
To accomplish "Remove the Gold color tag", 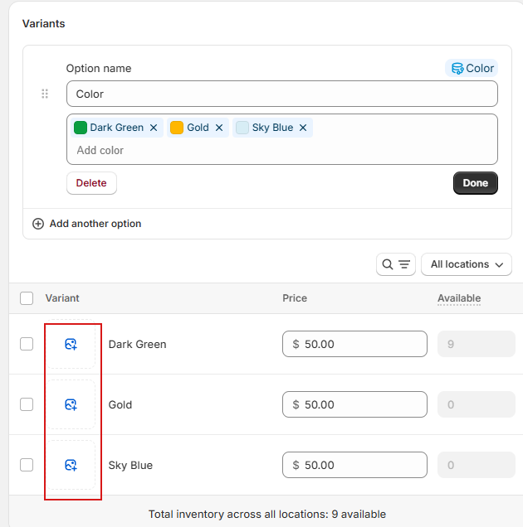I will pos(219,128).
